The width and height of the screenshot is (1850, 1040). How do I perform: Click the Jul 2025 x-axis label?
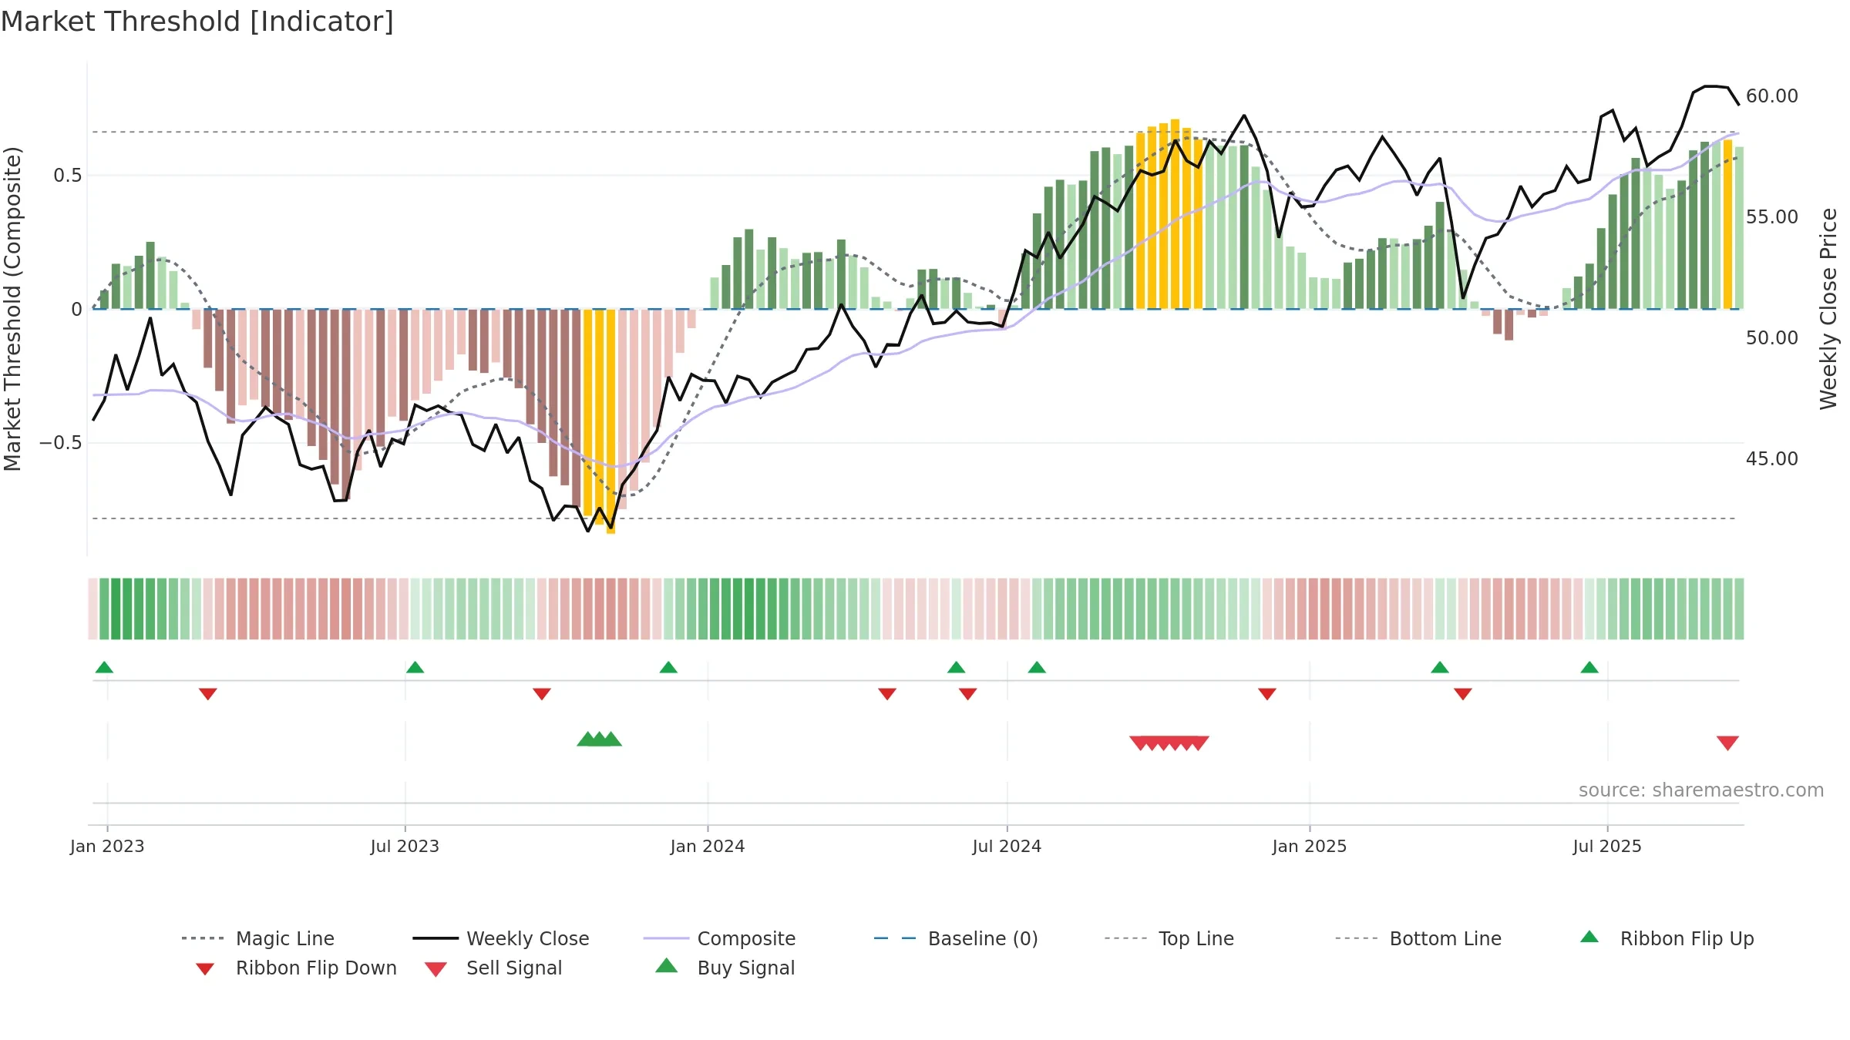point(1607,846)
